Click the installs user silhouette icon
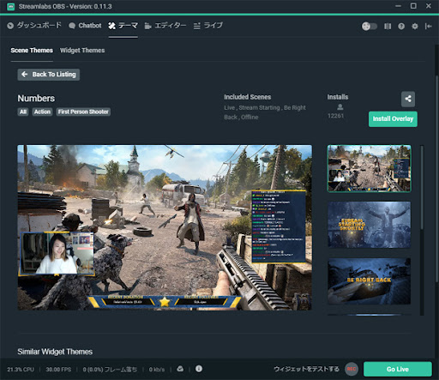Image resolution: width=439 pixels, height=380 pixels. (340, 107)
